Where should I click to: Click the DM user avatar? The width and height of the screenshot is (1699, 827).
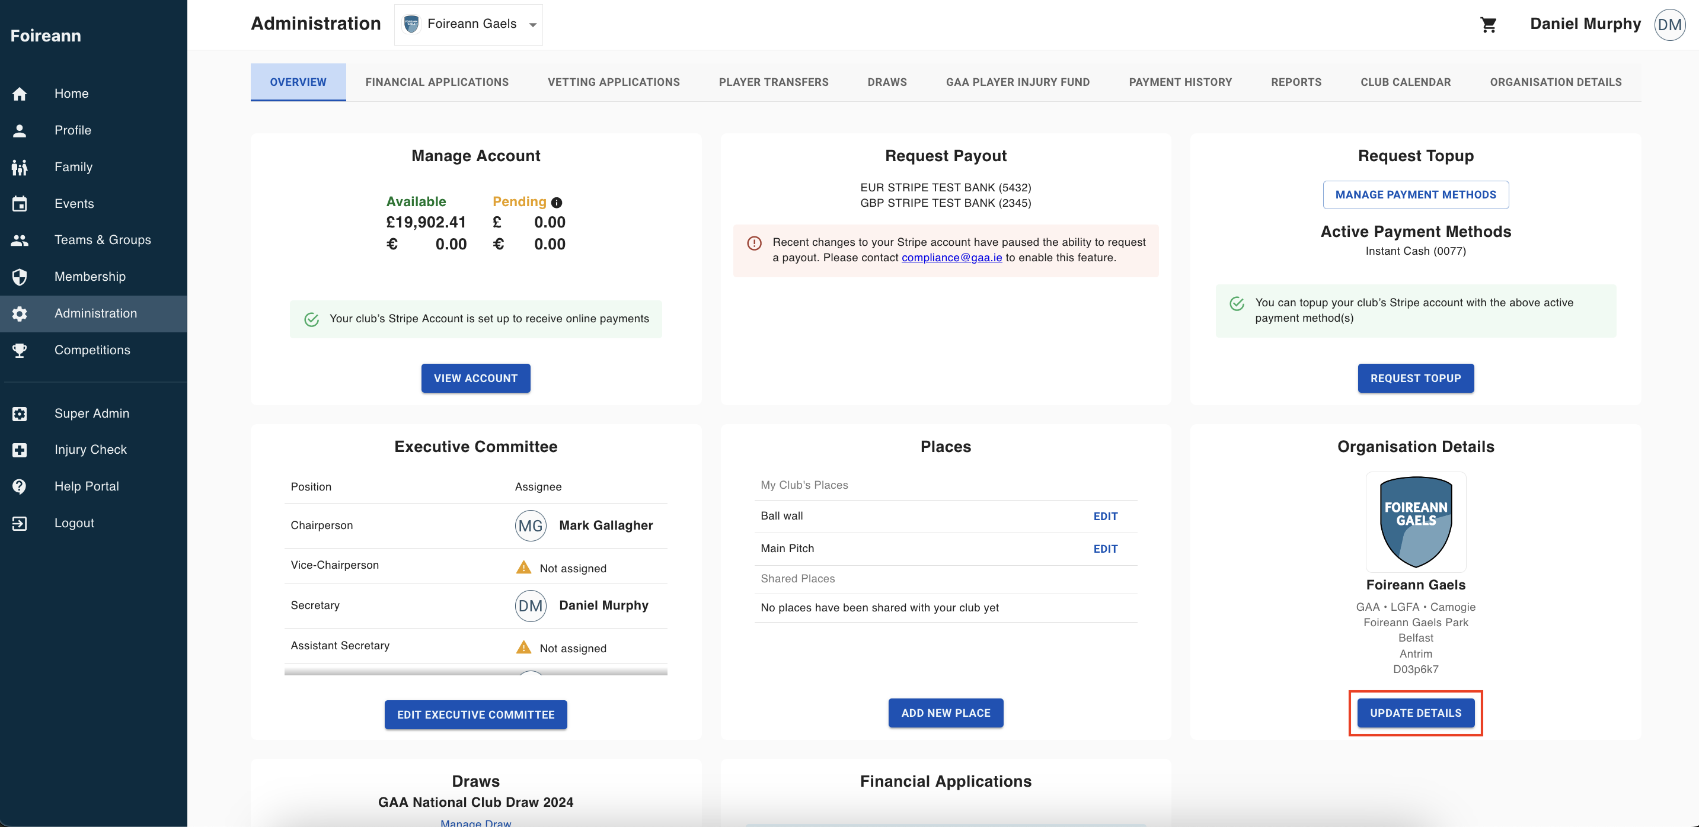point(1669,24)
